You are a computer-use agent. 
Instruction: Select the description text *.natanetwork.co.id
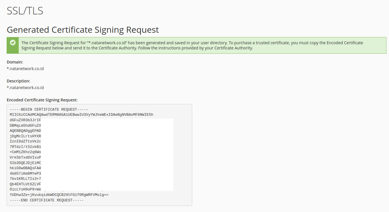point(25,87)
